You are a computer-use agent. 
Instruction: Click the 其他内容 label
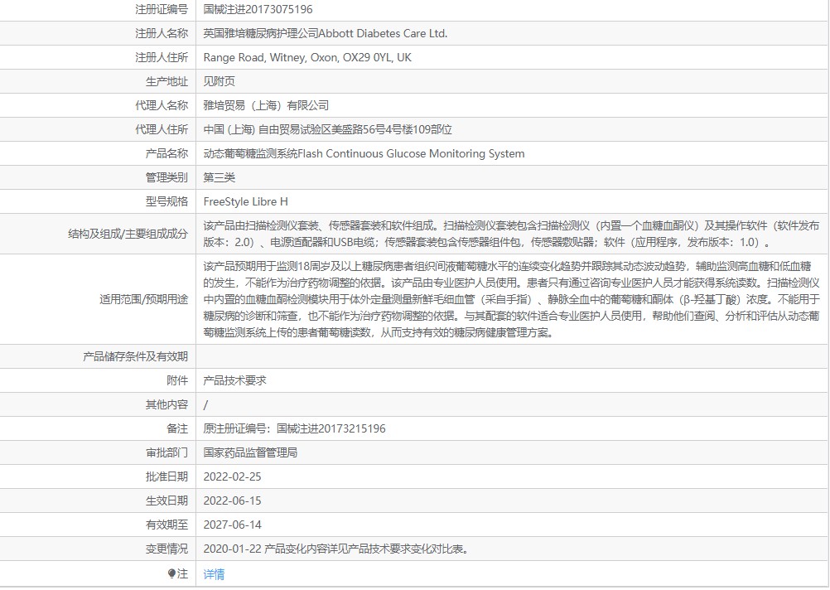[166, 404]
